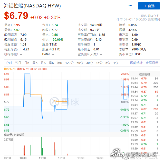Show the 年K chart tab
163x162 pixels.
point(60,63)
